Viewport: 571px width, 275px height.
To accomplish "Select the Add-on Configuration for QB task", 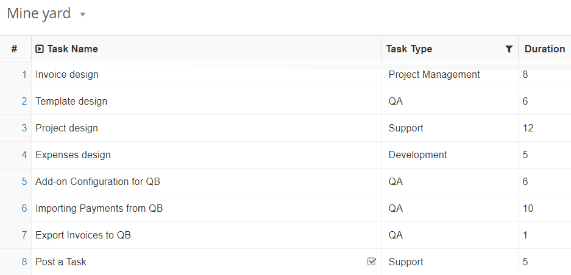I will point(98,181).
